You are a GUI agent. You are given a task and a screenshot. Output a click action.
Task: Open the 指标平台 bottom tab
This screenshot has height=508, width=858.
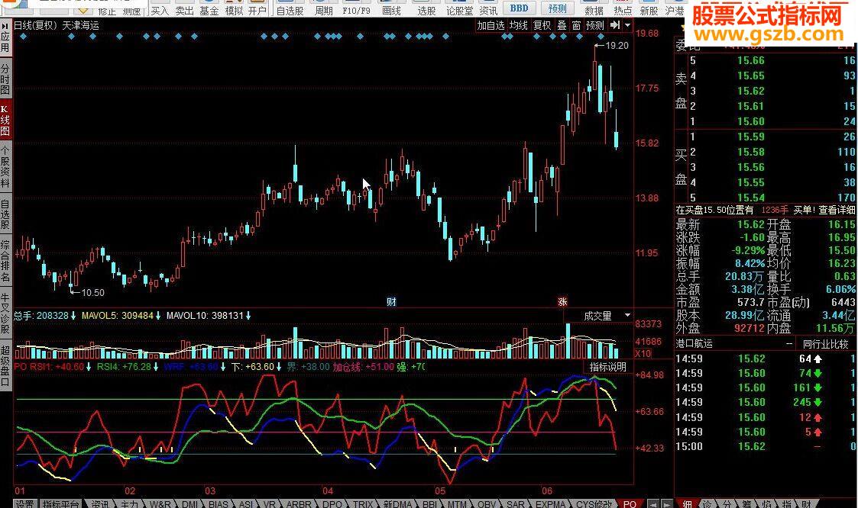[60, 503]
